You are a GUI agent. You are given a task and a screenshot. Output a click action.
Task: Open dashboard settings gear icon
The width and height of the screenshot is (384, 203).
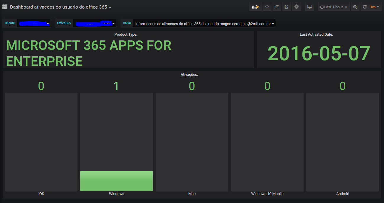297,7
